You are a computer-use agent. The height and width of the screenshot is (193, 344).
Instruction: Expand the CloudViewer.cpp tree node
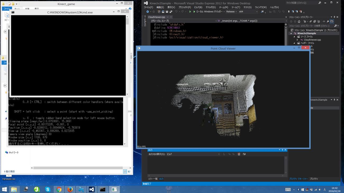[297, 40]
